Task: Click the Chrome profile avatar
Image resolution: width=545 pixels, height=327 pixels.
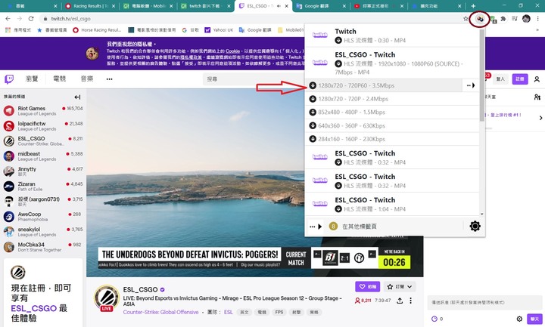Action: click(526, 19)
